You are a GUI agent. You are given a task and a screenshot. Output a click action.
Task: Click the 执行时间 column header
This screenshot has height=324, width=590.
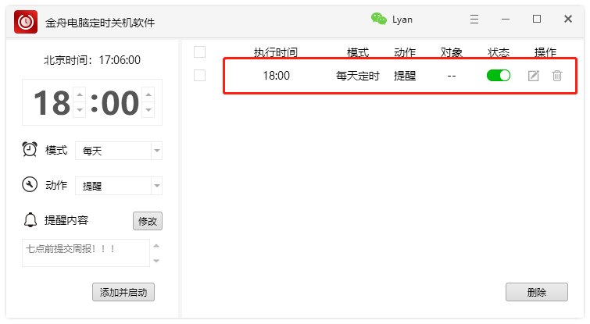[276, 52]
